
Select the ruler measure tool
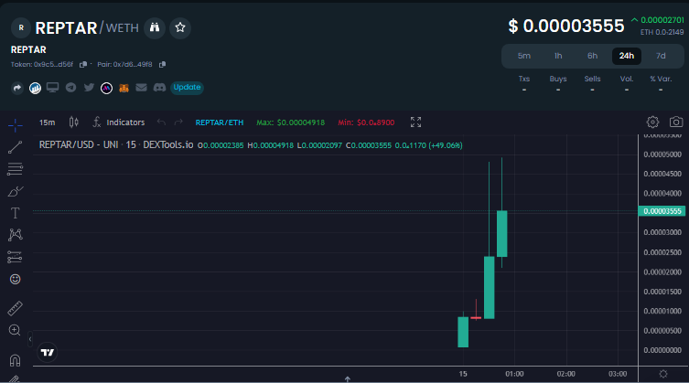coord(15,308)
